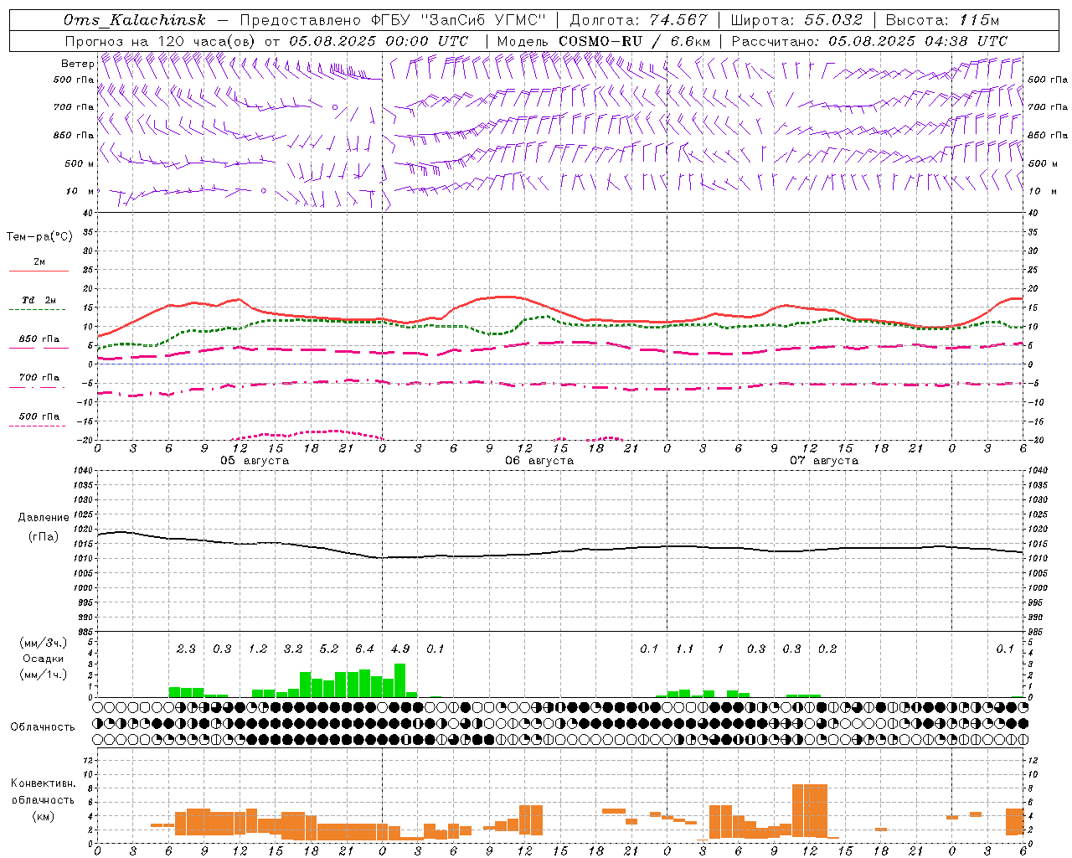Select the forecast text Прогноз на 120 часа(ов)
This screenshot has width=1072, height=858.
tap(161, 41)
